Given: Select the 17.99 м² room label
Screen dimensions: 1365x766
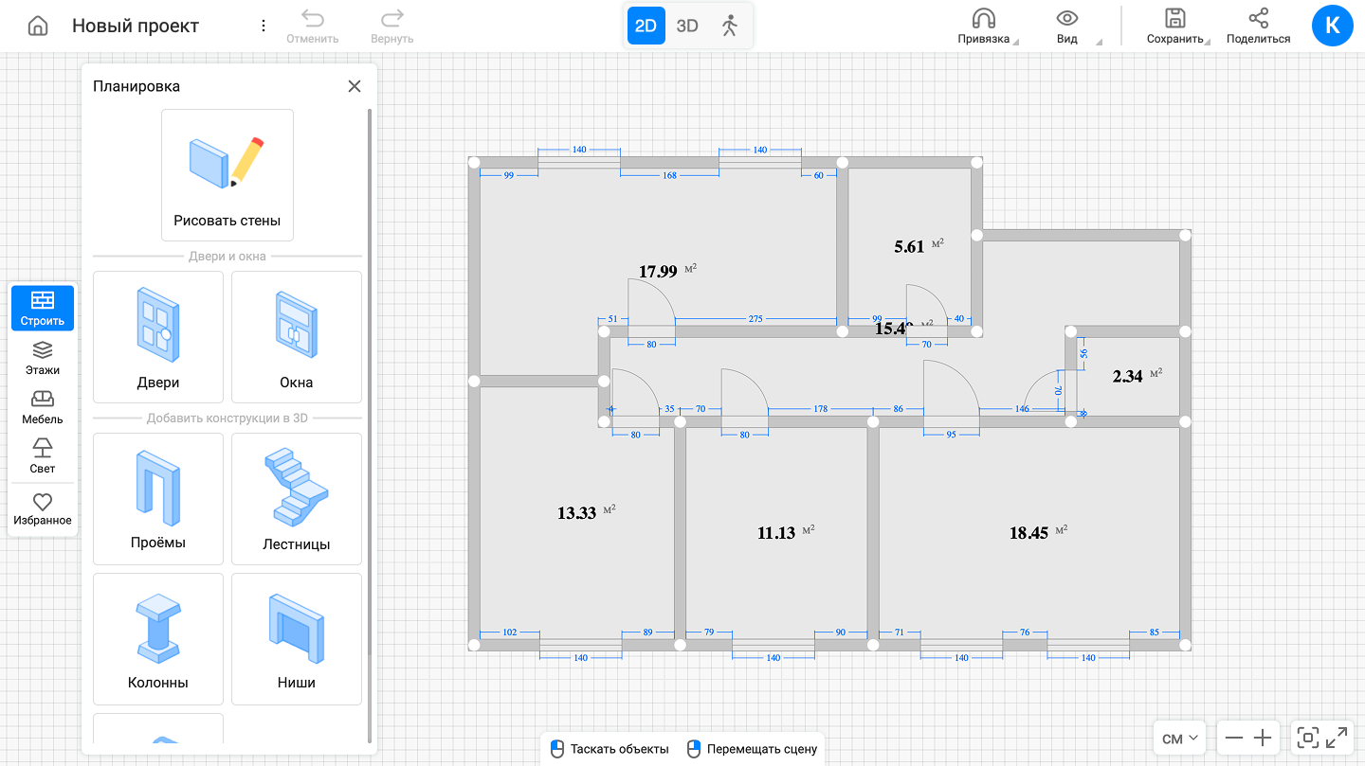Looking at the screenshot, I should (x=667, y=271).
